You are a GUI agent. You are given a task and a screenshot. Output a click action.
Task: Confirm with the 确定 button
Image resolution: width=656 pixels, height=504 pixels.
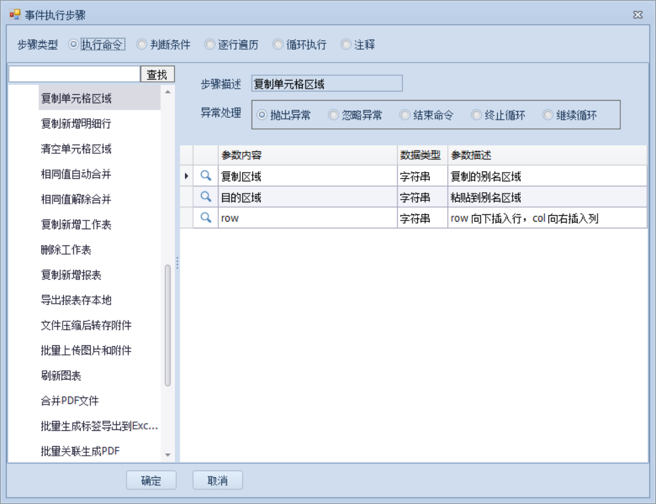pyautogui.click(x=151, y=480)
